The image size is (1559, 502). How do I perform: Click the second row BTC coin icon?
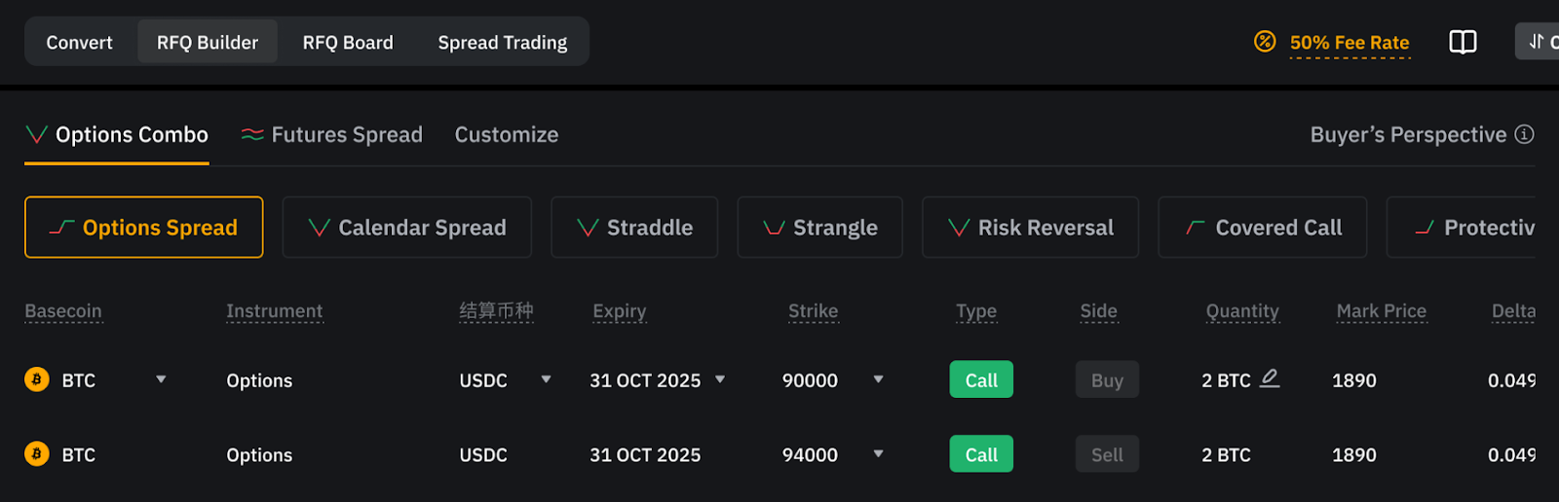pyautogui.click(x=37, y=454)
